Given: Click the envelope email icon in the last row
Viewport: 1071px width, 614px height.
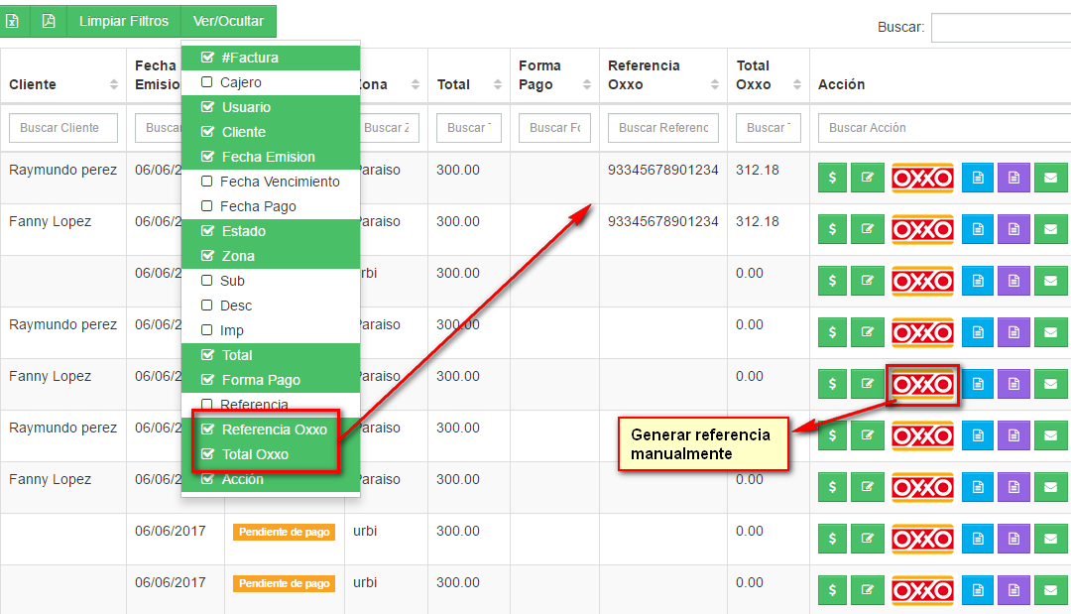Looking at the screenshot, I should tap(1050, 590).
